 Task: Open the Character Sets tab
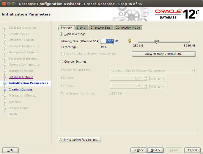tap(100, 28)
